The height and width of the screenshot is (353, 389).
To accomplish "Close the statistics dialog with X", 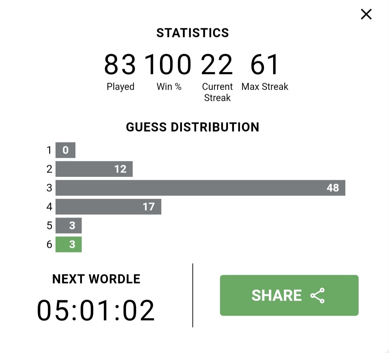I will [x=366, y=14].
